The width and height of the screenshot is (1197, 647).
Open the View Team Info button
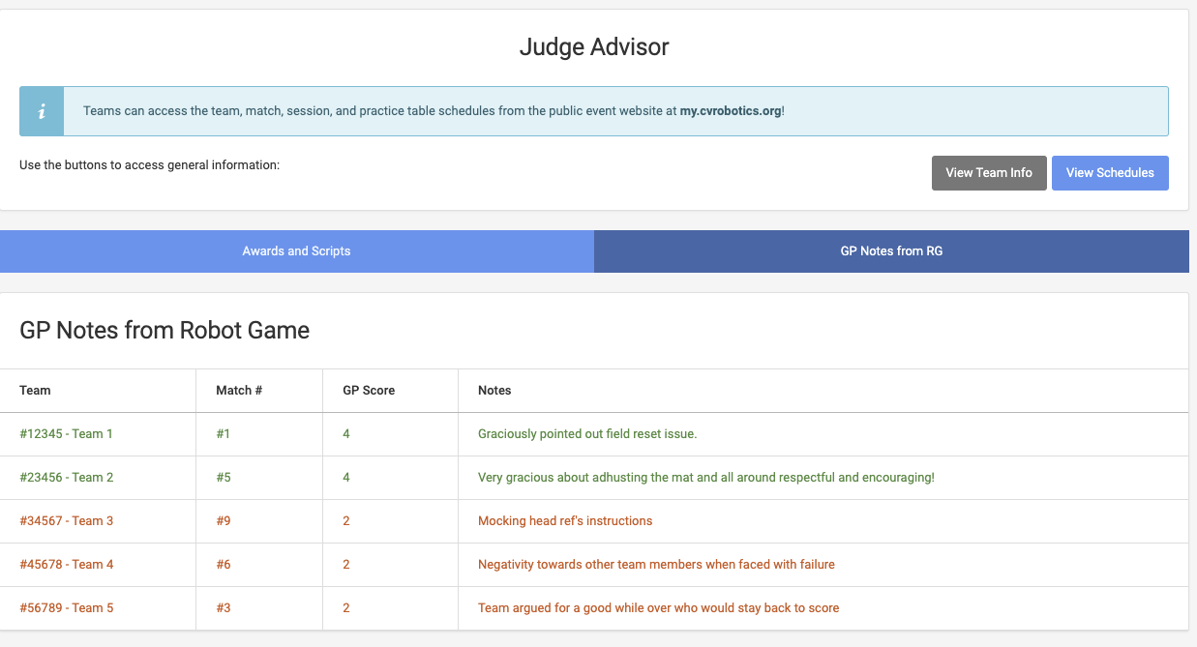988,173
